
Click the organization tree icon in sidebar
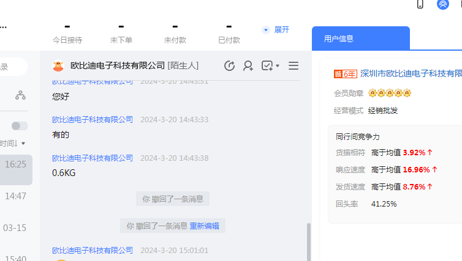coord(21,95)
